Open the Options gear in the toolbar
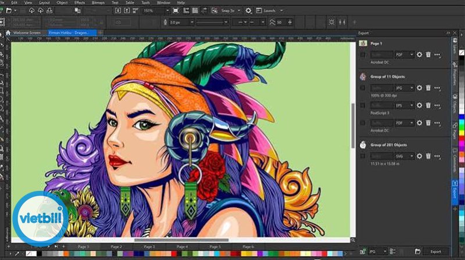The image size is (465, 260). [249, 10]
